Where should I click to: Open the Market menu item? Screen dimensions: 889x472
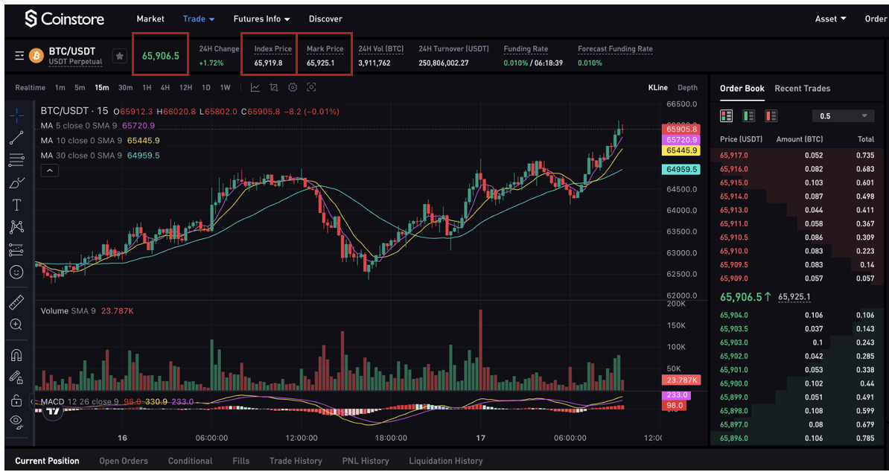pyautogui.click(x=150, y=19)
